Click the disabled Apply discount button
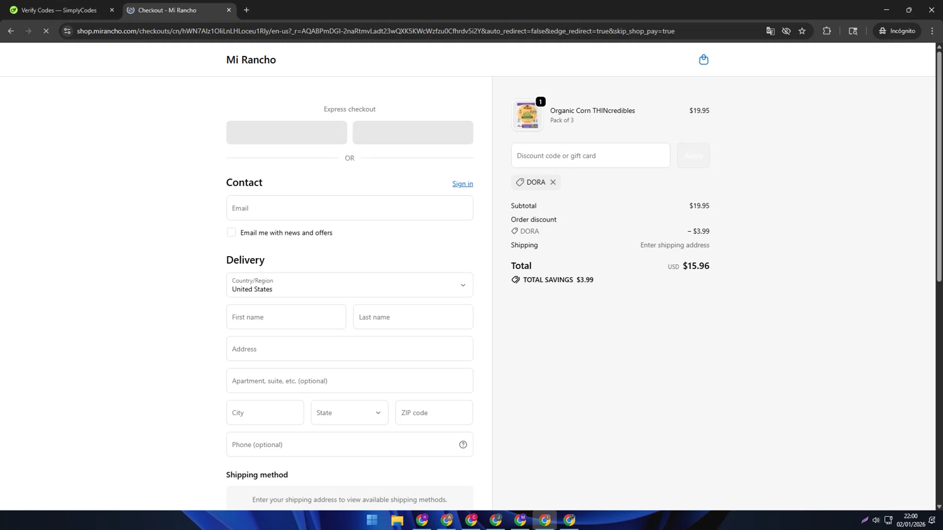The width and height of the screenshot is (943, 530). pyautogui.click(x=693, y=156)
